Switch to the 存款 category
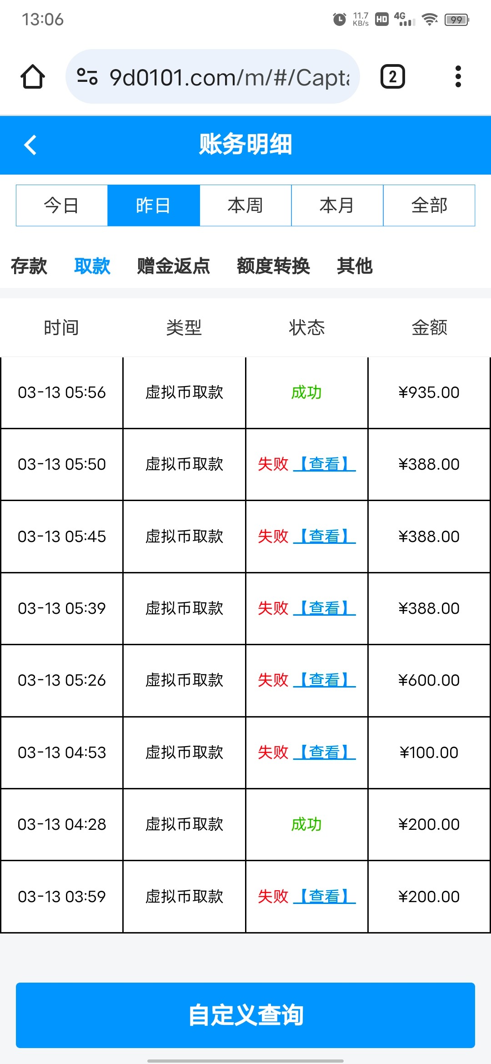The width and height of the screenshot is (491, 1064). [29, 266]
